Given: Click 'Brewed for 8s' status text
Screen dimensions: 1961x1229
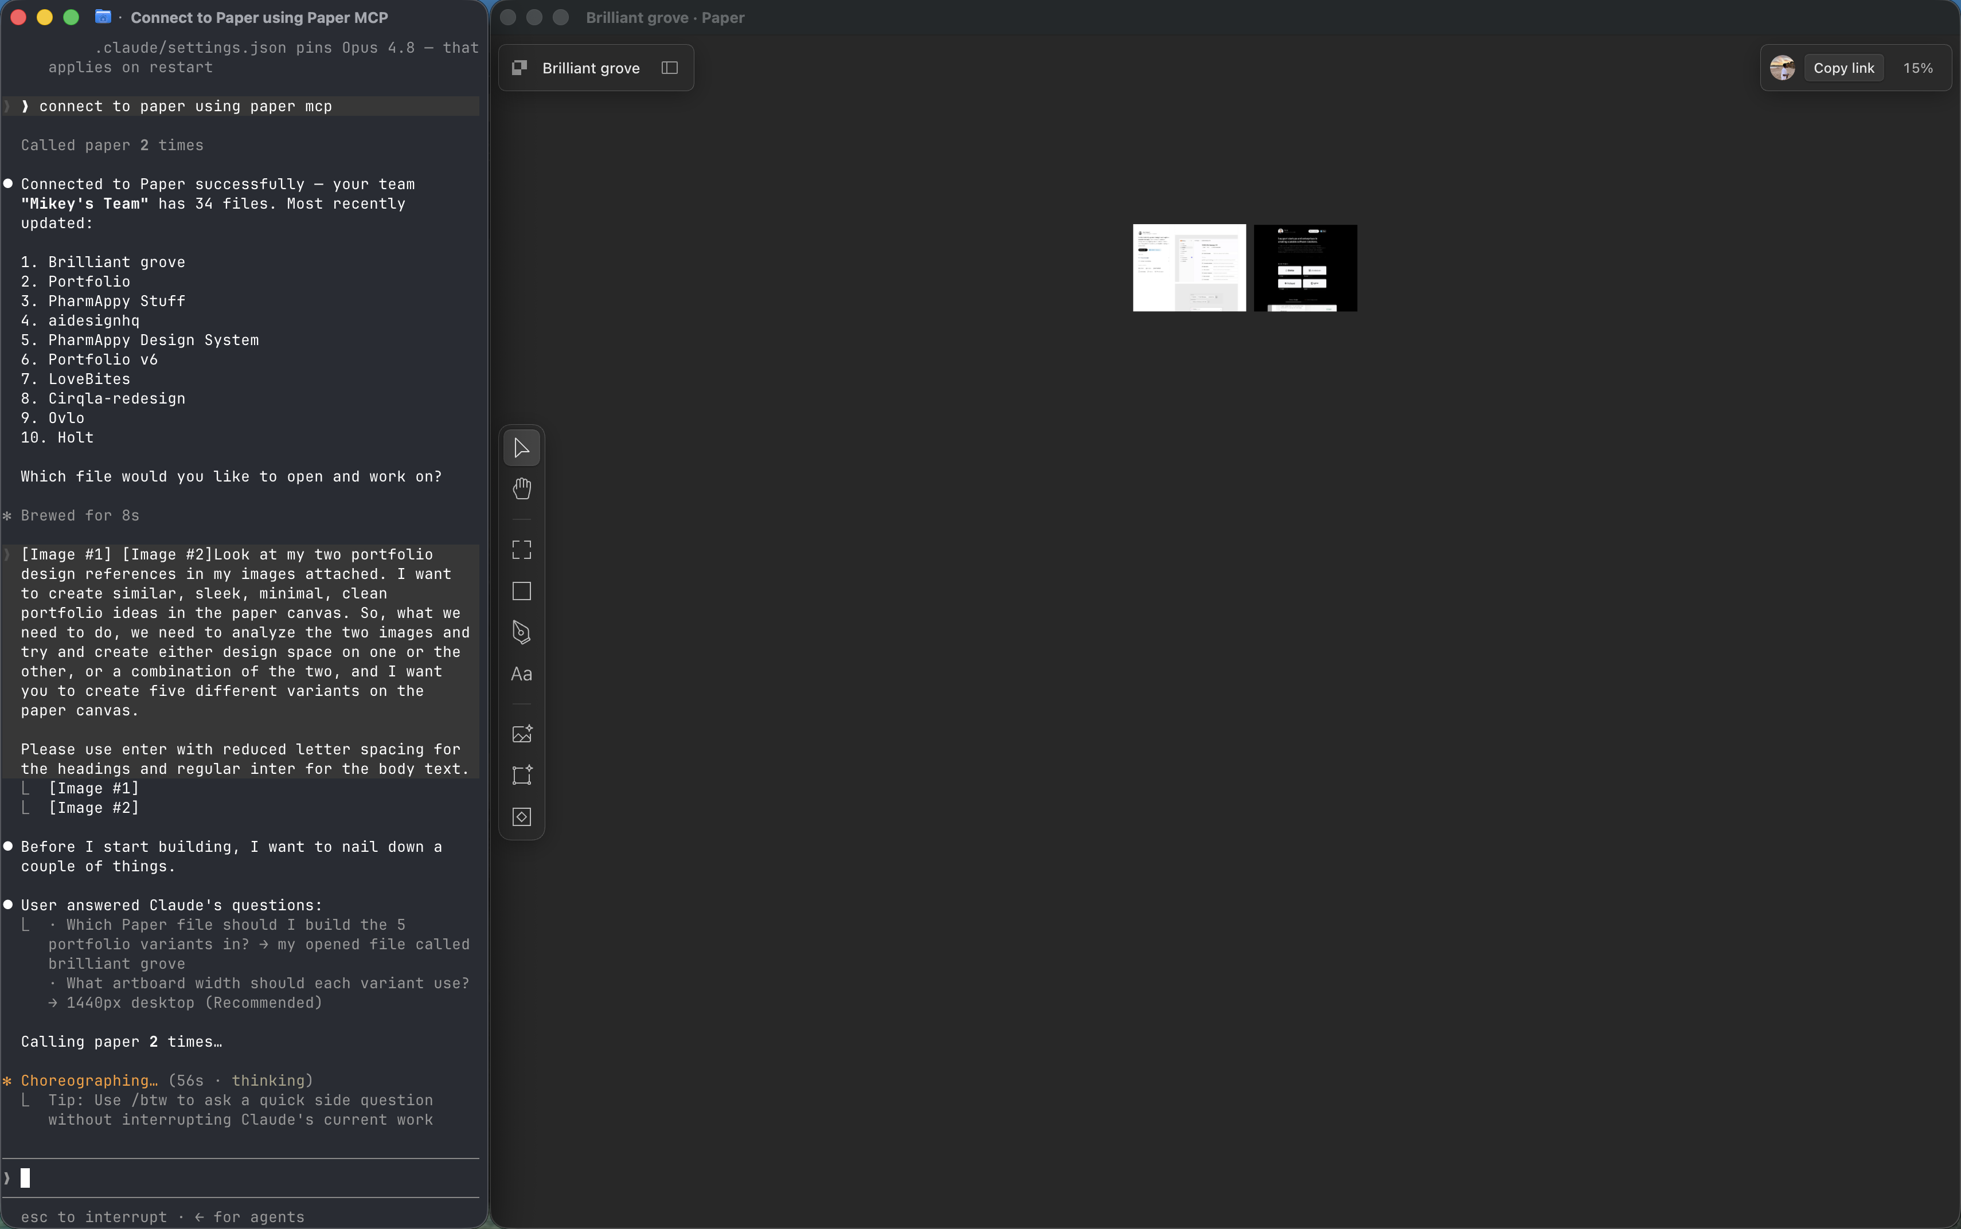Looking at the screenshot, I should tap(80, 515).
